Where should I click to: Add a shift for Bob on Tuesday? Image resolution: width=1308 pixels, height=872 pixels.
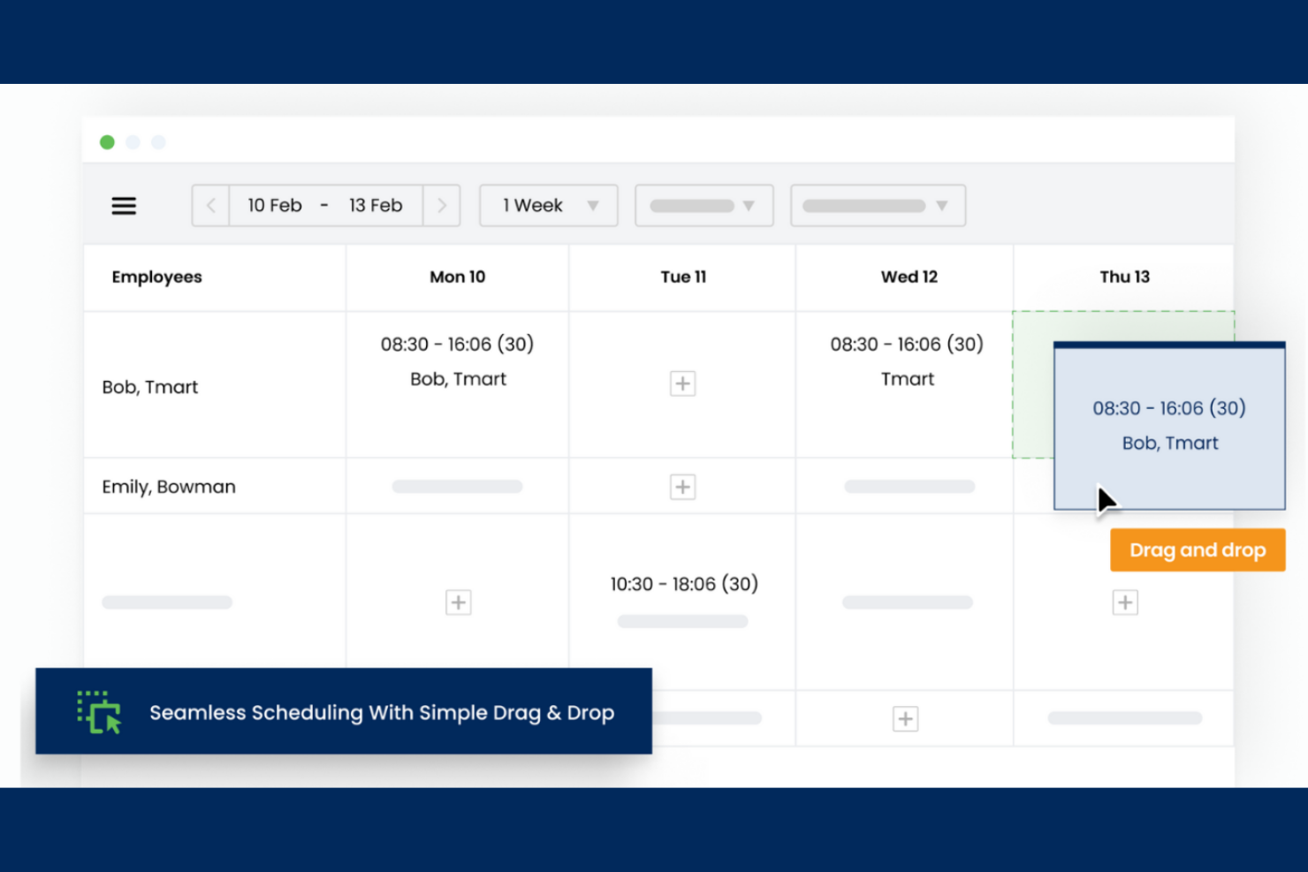coord(681,383)
